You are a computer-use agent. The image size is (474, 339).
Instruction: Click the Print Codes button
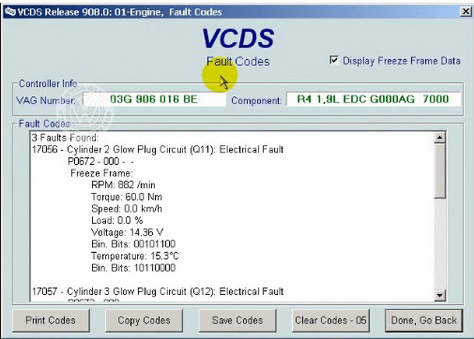[x=51, y=320]
